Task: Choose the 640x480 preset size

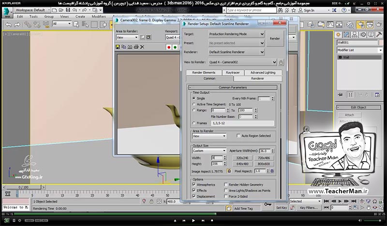Action: [x=242, y=164]
